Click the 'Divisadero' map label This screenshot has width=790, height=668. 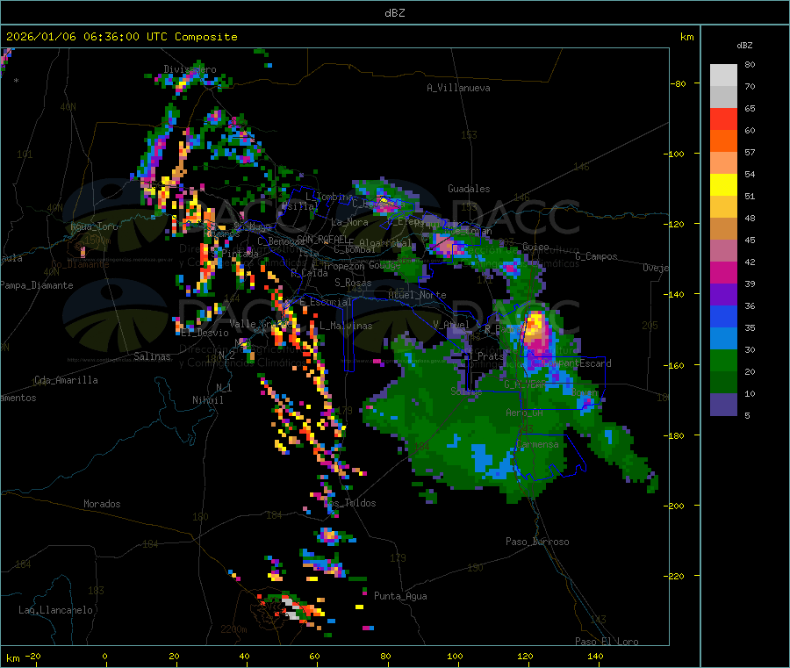(190, 69)
